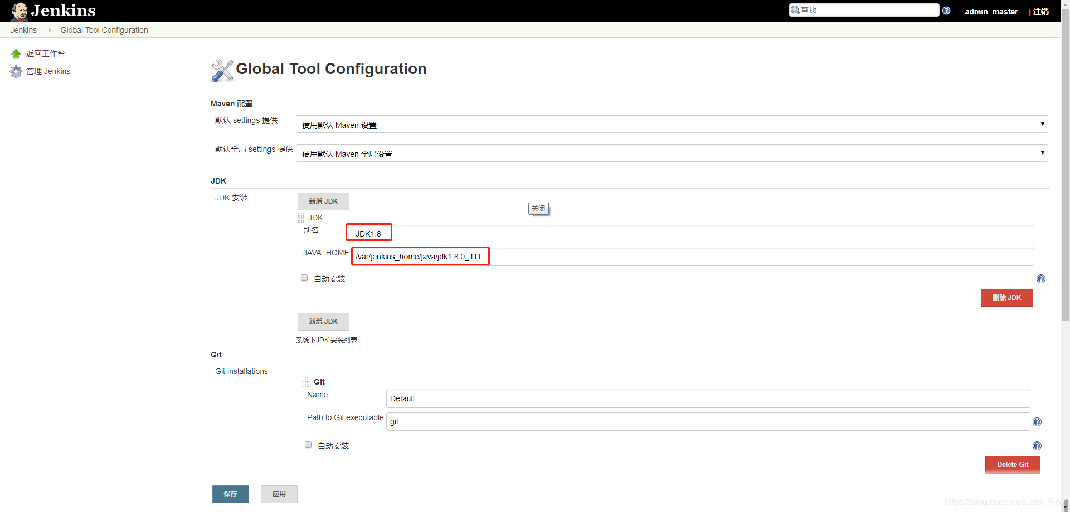
Task: Click 注销 logout link
Action: [1040, 12]
